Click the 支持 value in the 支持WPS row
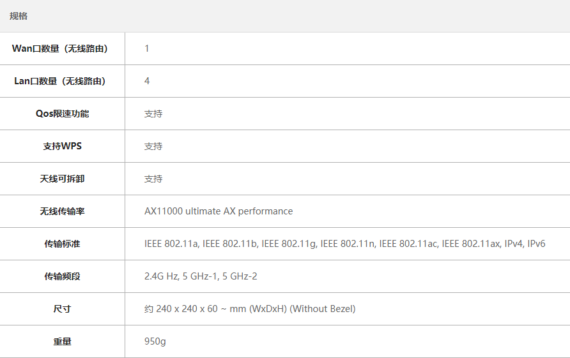This screenshot has height=358, width=570. point(153,146)
